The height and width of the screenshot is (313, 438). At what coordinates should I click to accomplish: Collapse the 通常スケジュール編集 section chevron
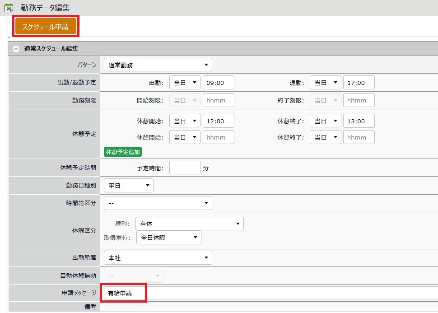16,49
